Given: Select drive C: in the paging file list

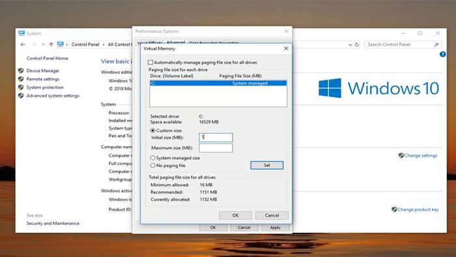Looking at the screenshot, I should 218,83.
